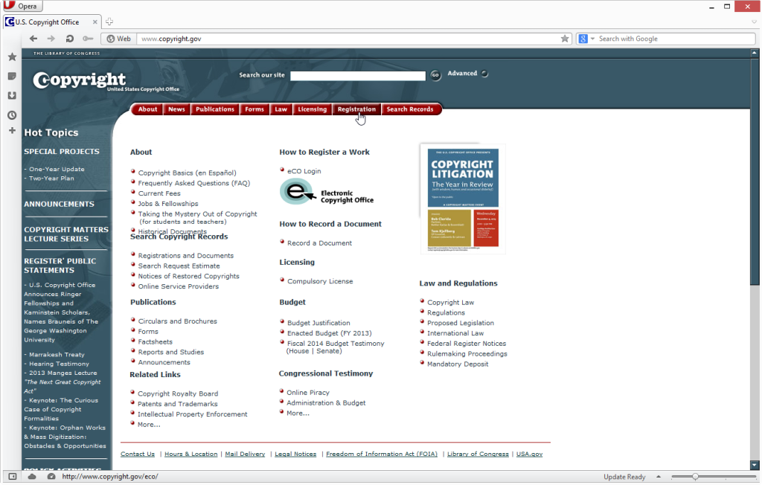Open a new tab with the plus button
Viewport: 762px width, 485px height.
(x=109, y=22)
